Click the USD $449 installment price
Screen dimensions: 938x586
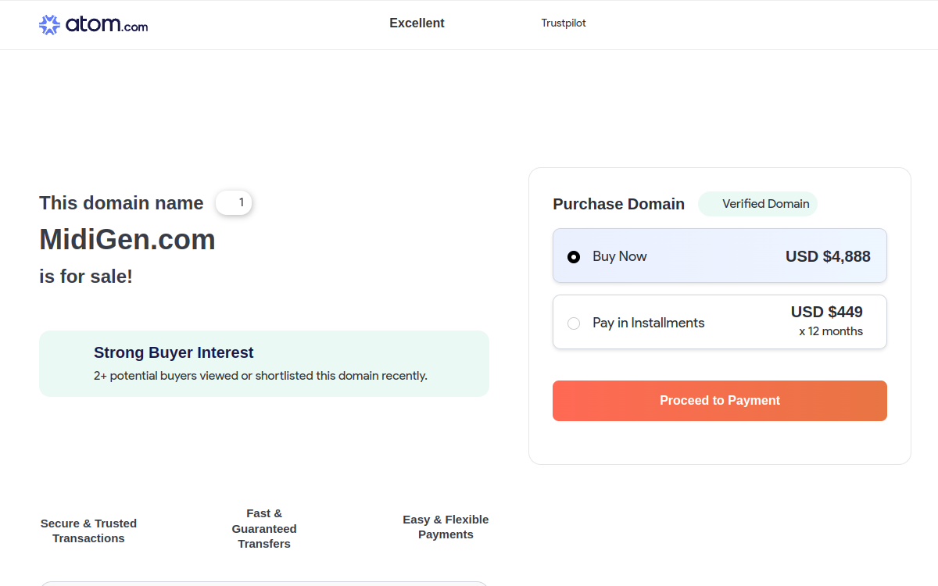(827, 312)
